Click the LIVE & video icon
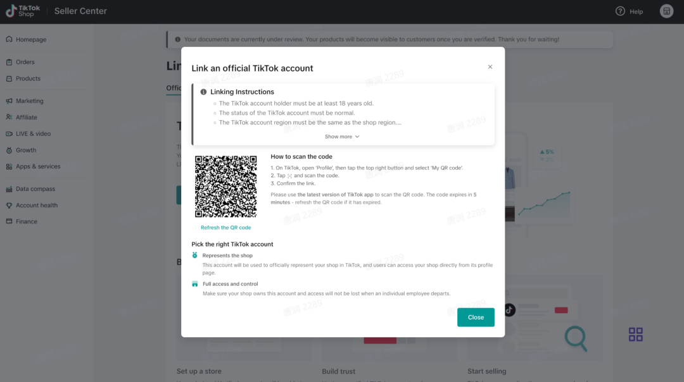The width and height of the screenshot is (684, 382). tap(9, 133)
